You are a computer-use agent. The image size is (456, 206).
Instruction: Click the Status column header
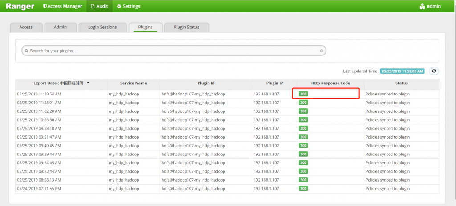(401, 83)
